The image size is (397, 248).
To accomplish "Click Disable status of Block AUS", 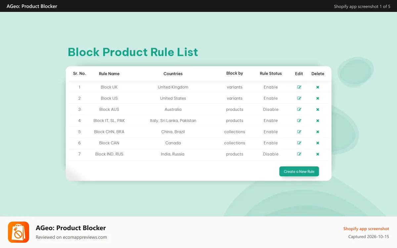I will point(271,109).
